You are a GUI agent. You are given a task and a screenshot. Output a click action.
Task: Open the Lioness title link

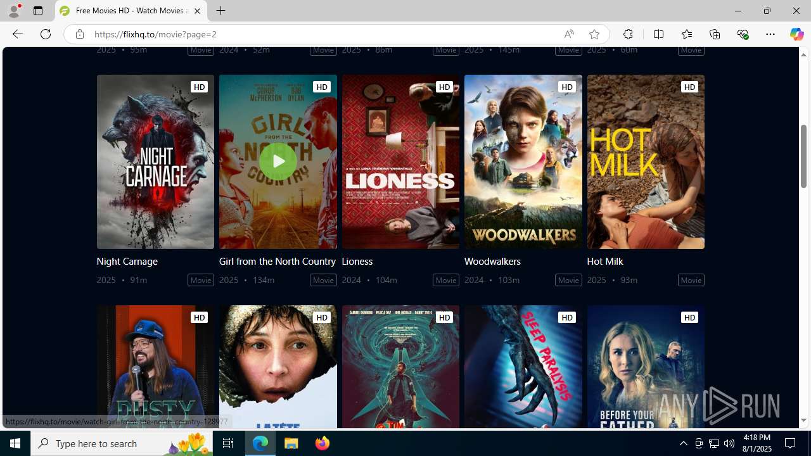tap(357, 261)
